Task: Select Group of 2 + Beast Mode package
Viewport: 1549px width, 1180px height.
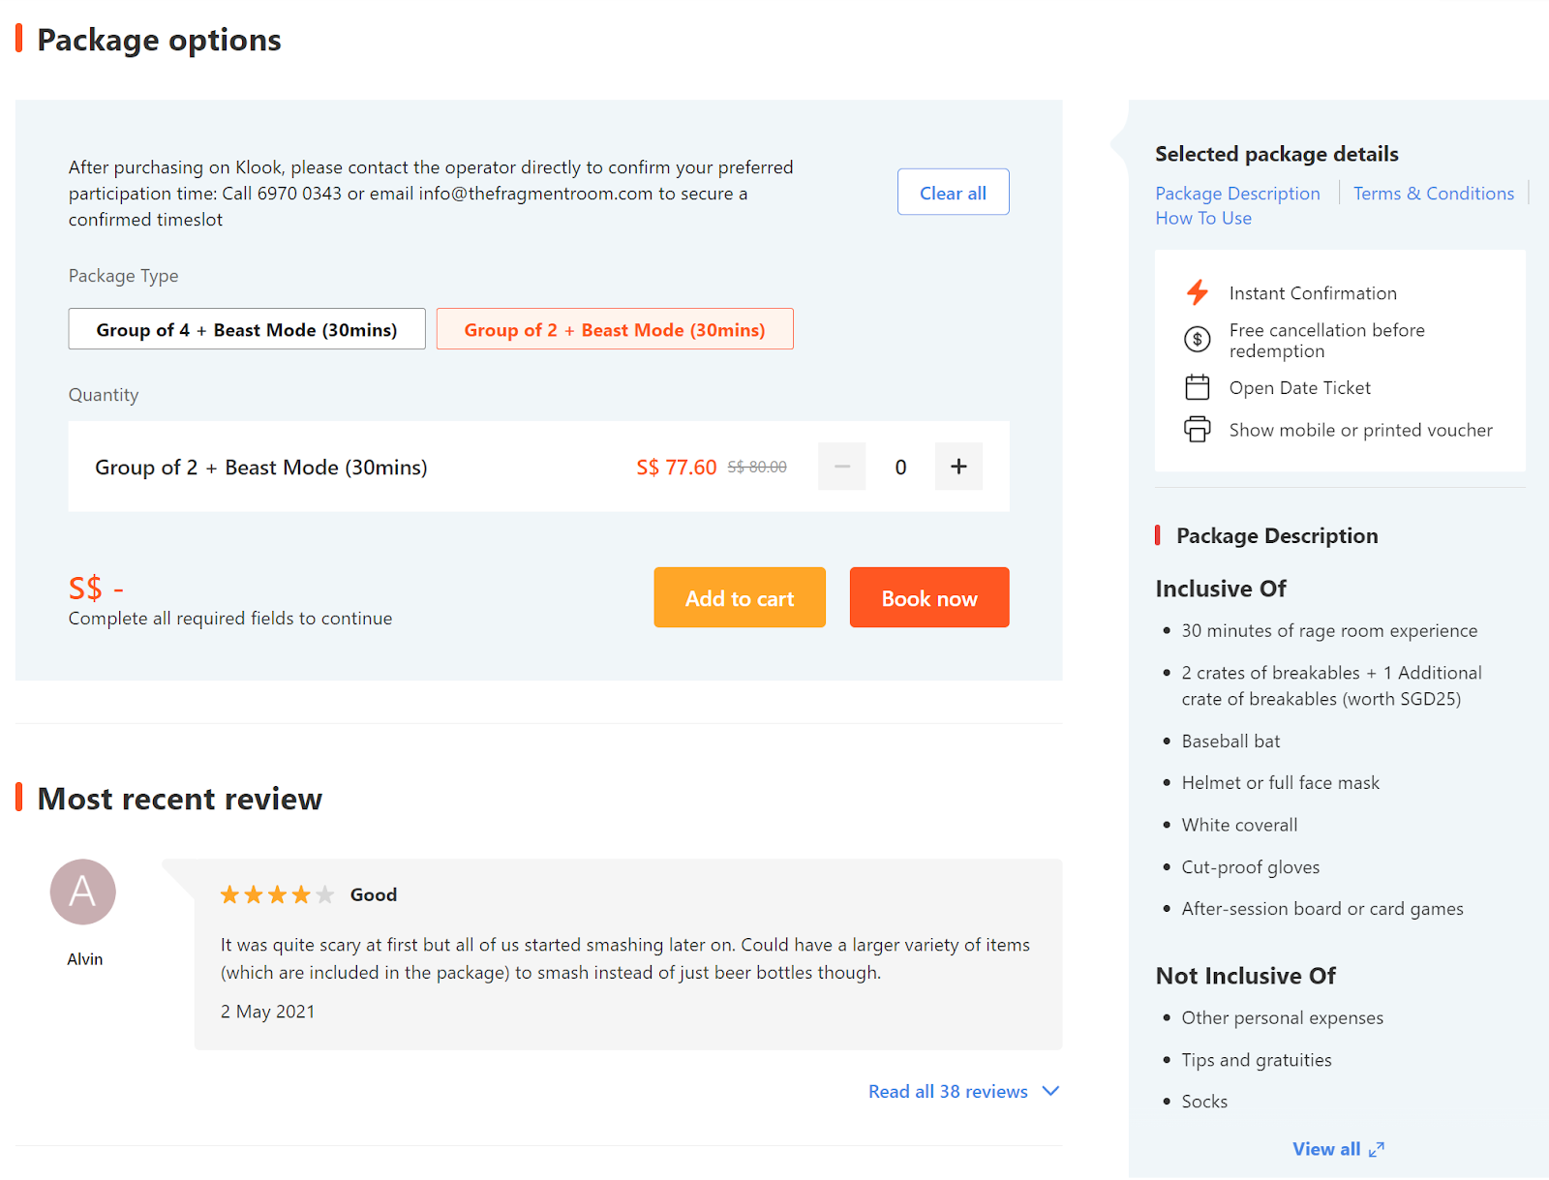Action: [615, 329]
